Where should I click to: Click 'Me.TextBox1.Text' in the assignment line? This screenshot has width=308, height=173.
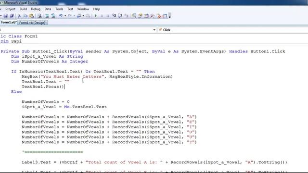tap(86, 107)
